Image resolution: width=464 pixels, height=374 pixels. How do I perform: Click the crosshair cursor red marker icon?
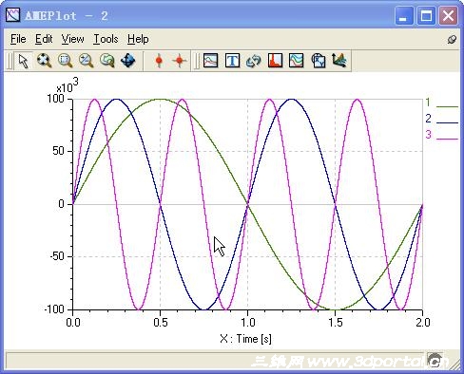point(180,61)
